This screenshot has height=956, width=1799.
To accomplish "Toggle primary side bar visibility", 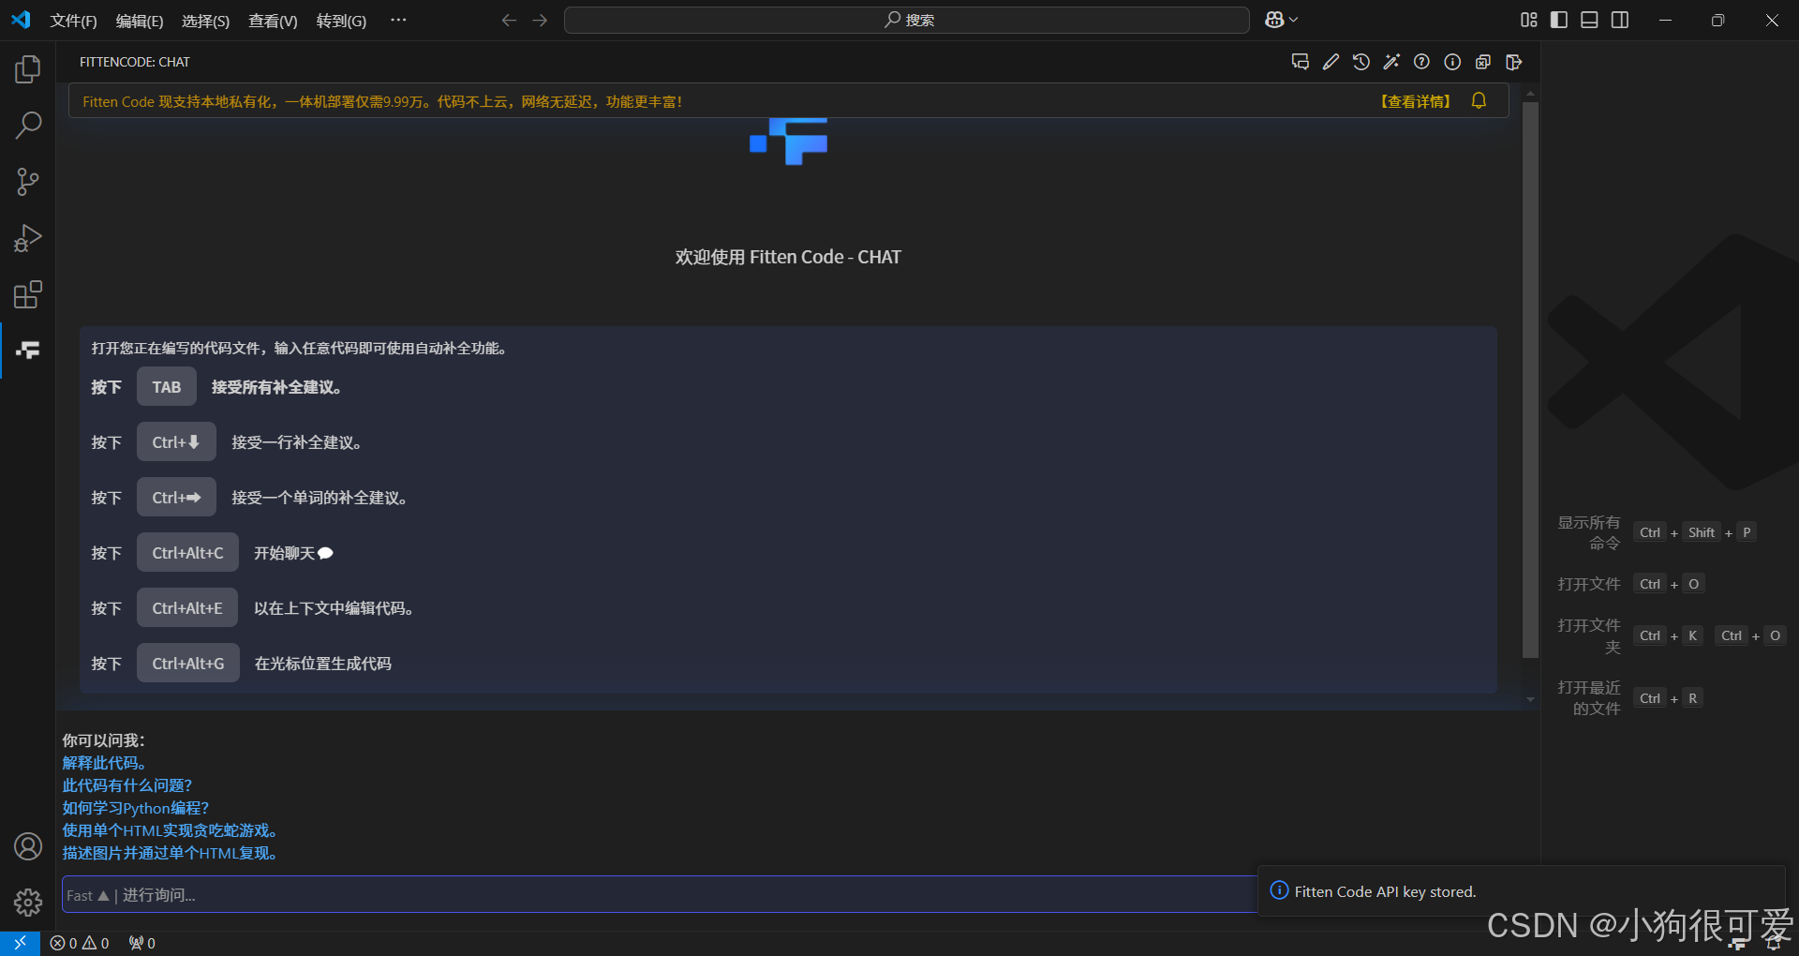I will click(x=1559, y=20).
